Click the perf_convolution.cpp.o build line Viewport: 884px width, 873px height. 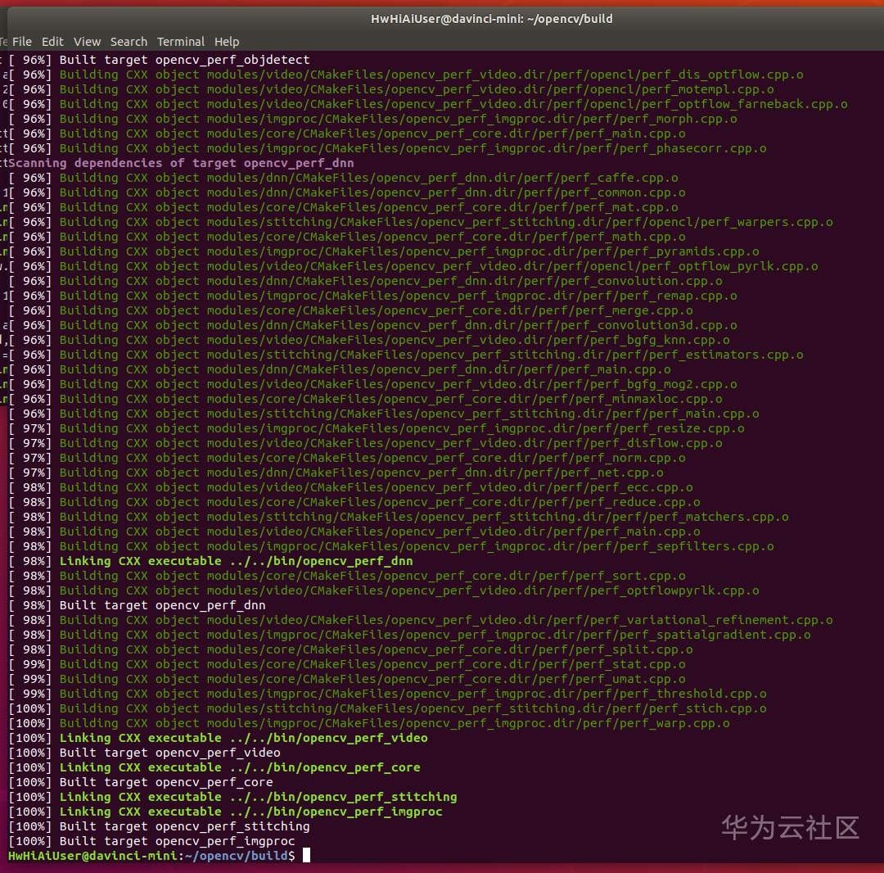click(x=365, y=281)
